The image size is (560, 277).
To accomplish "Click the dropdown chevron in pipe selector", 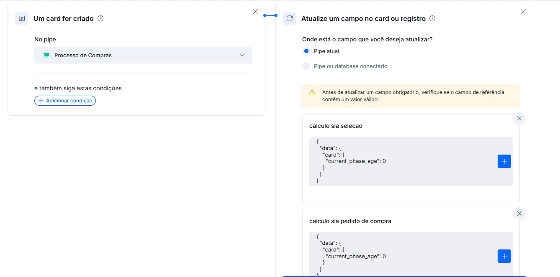I will 242,55.
